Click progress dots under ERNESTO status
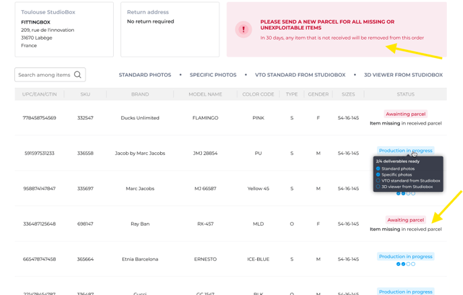This screenshot has height=295, width=463. click(406, 264)
